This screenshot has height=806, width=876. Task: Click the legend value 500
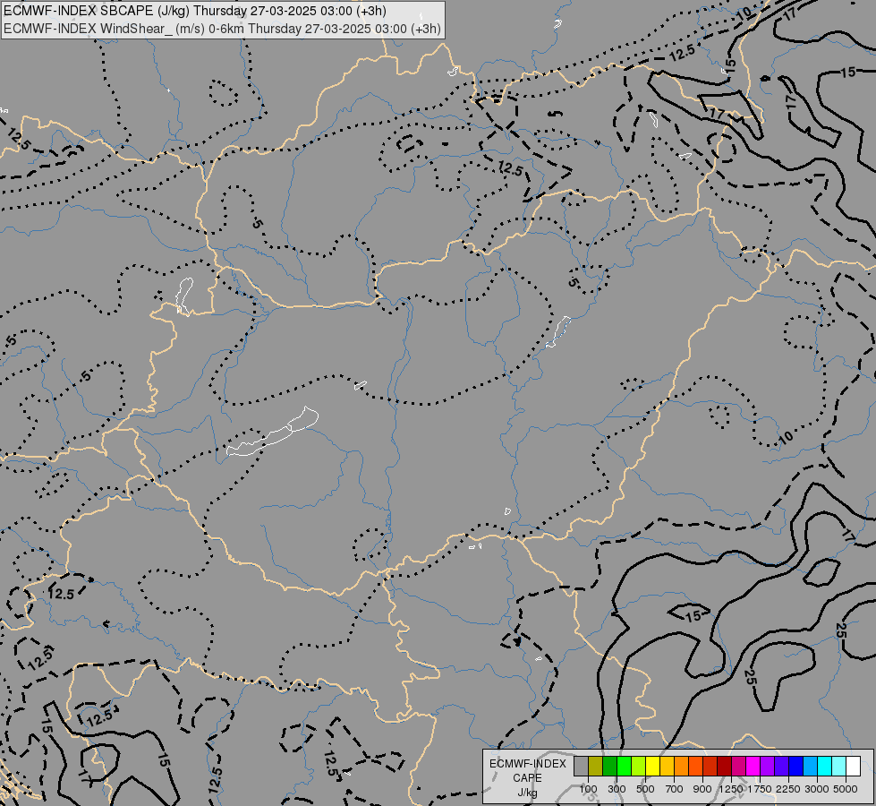645,789
